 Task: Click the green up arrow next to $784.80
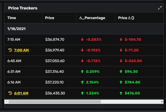(x=121, y=82)
